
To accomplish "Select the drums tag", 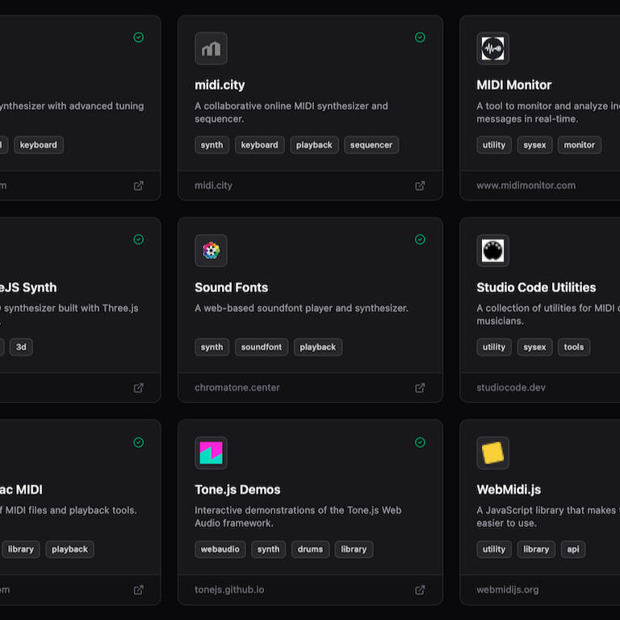I will [x=310, y=549].
